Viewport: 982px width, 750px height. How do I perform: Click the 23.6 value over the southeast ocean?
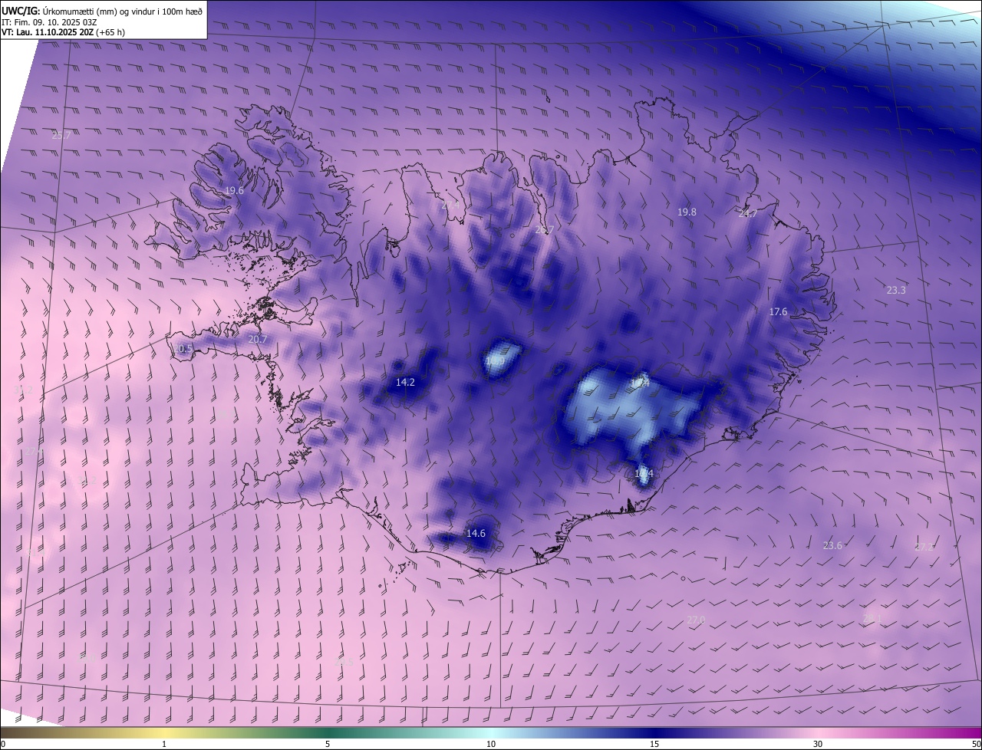832,545
